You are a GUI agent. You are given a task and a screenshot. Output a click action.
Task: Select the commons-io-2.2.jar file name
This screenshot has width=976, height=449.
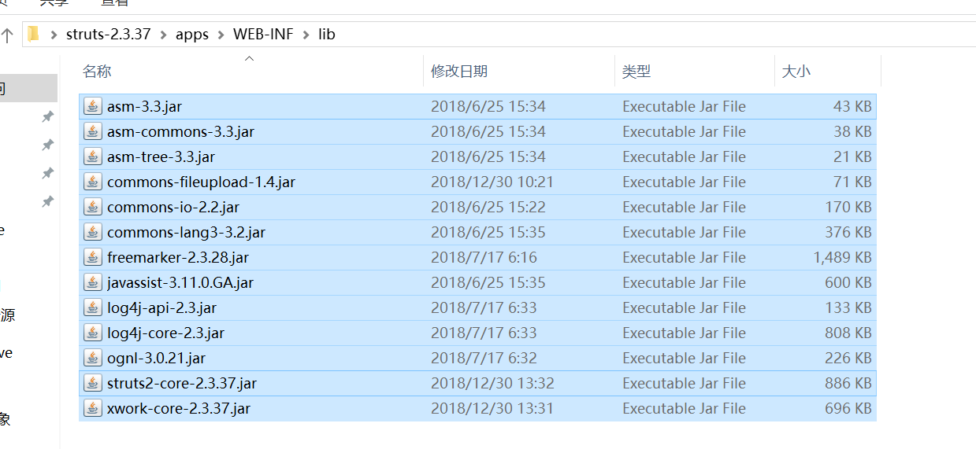[x=173, y=207]
